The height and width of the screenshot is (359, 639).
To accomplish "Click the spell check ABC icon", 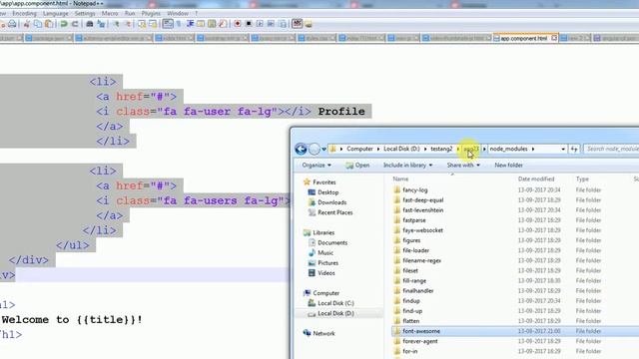I will pos(298,24).
